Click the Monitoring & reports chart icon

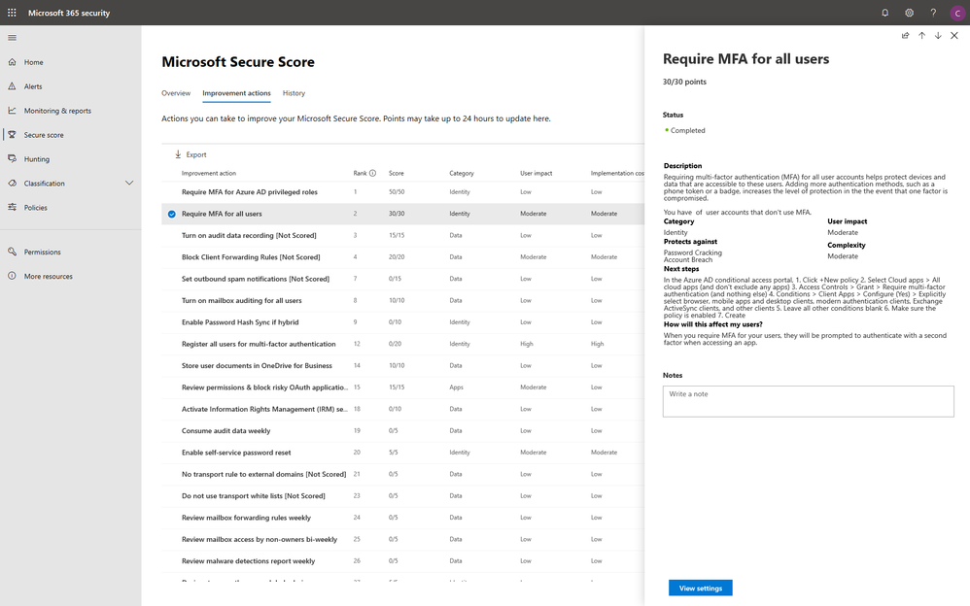tap(12, 110)
